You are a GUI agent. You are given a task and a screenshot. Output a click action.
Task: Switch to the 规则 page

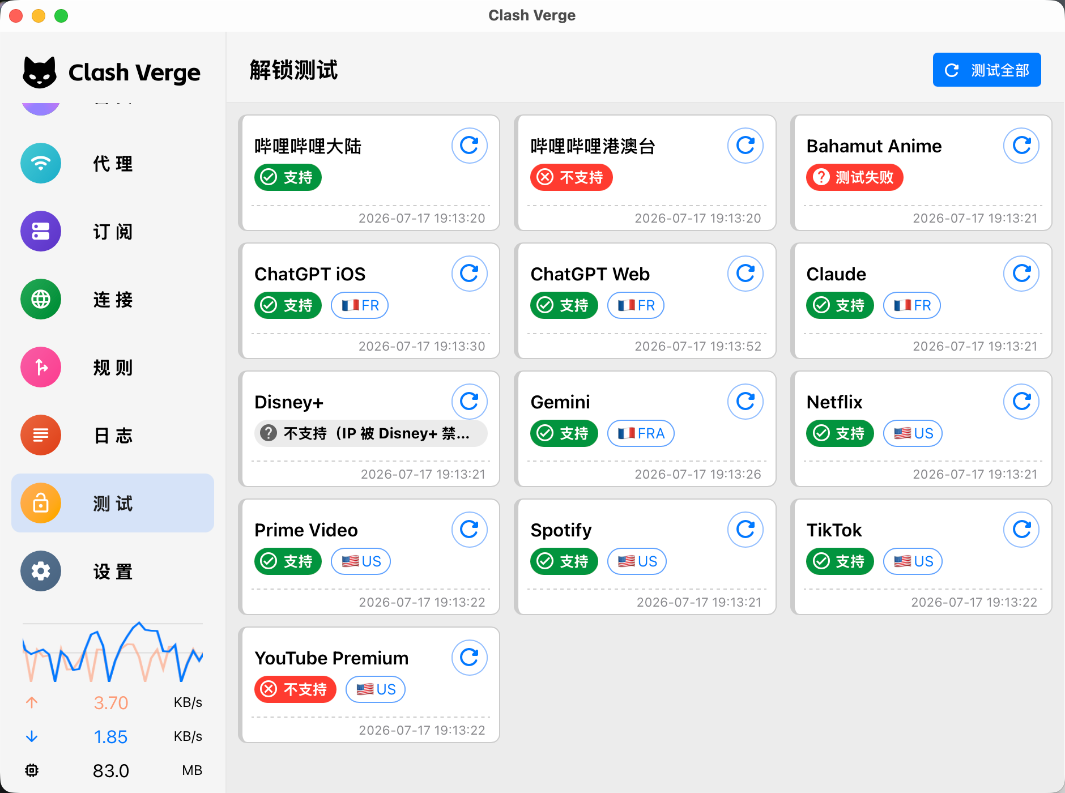pyautogui.click(x=113, y=368)
